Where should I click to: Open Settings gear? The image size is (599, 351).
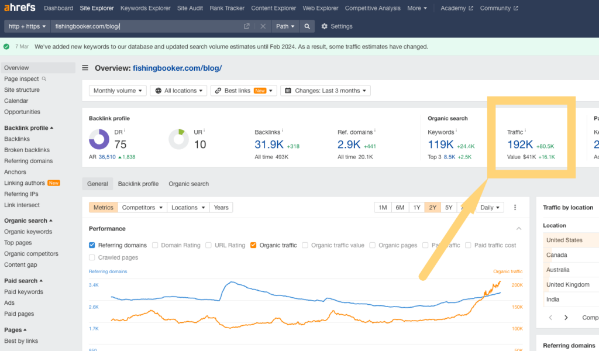click(x=324, y=26)
